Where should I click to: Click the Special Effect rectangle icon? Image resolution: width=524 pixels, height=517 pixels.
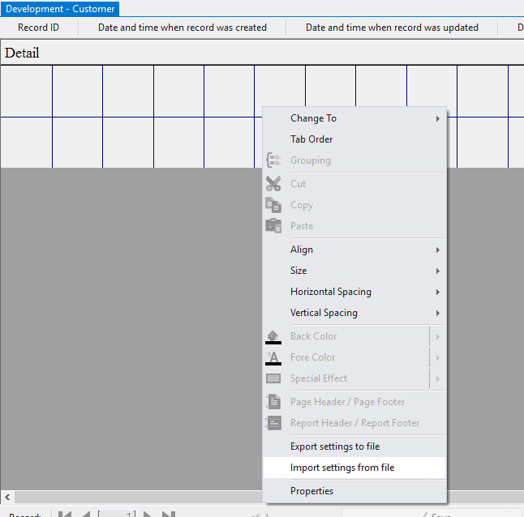pyautogui.click(x=273, y=378)
